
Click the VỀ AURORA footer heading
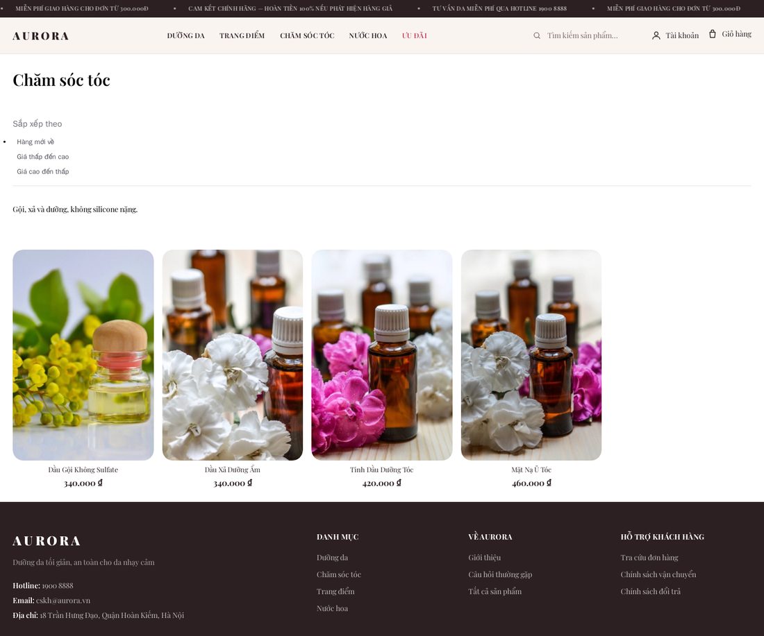[490, 537]
